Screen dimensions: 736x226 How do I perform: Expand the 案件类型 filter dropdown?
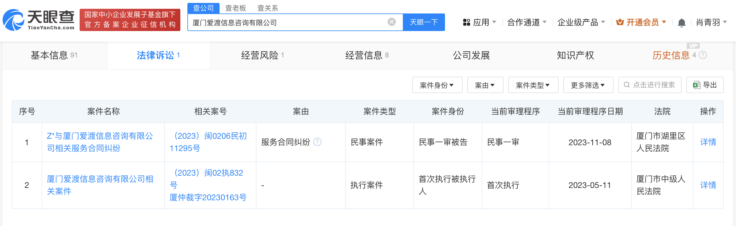coord(533,85)
